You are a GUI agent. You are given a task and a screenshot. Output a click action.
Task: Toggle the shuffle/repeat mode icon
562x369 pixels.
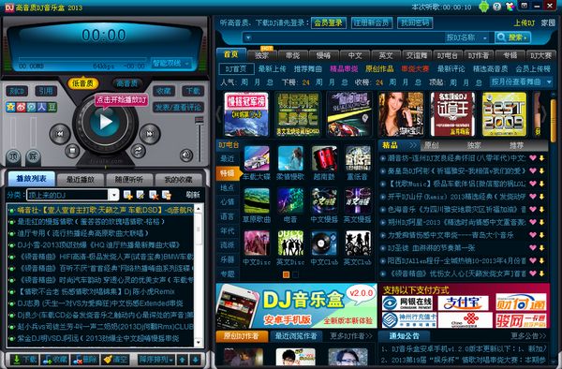[x=138, y=151]
